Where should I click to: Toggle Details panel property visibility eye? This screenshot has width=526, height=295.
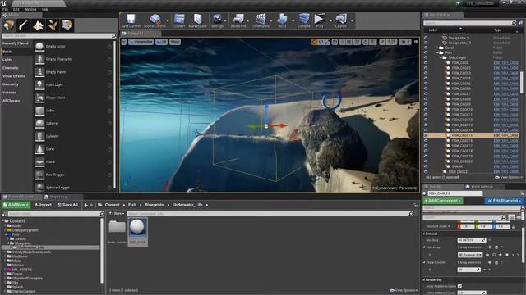[x=519, y=217]
